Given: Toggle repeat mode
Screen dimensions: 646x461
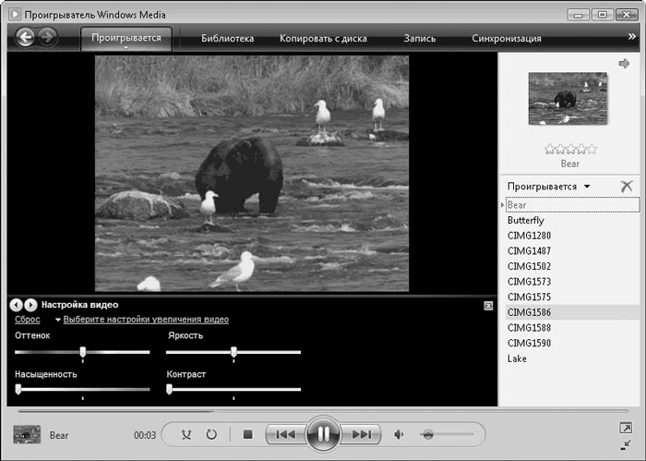Looking at the screenshot, I should click(211, 434).
